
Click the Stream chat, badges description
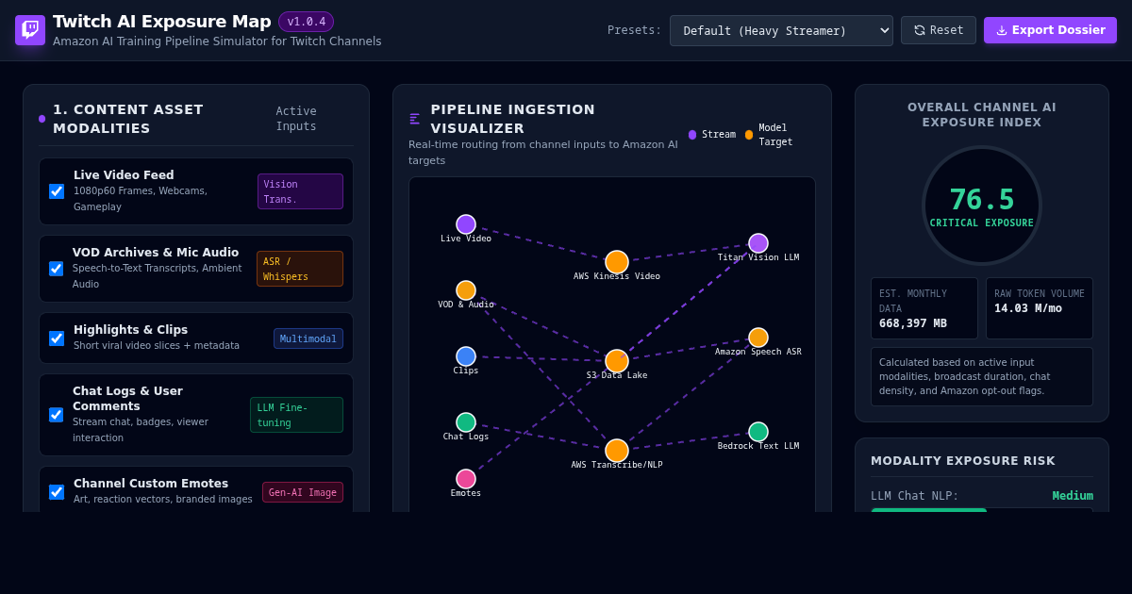click(x=141, y=430)
